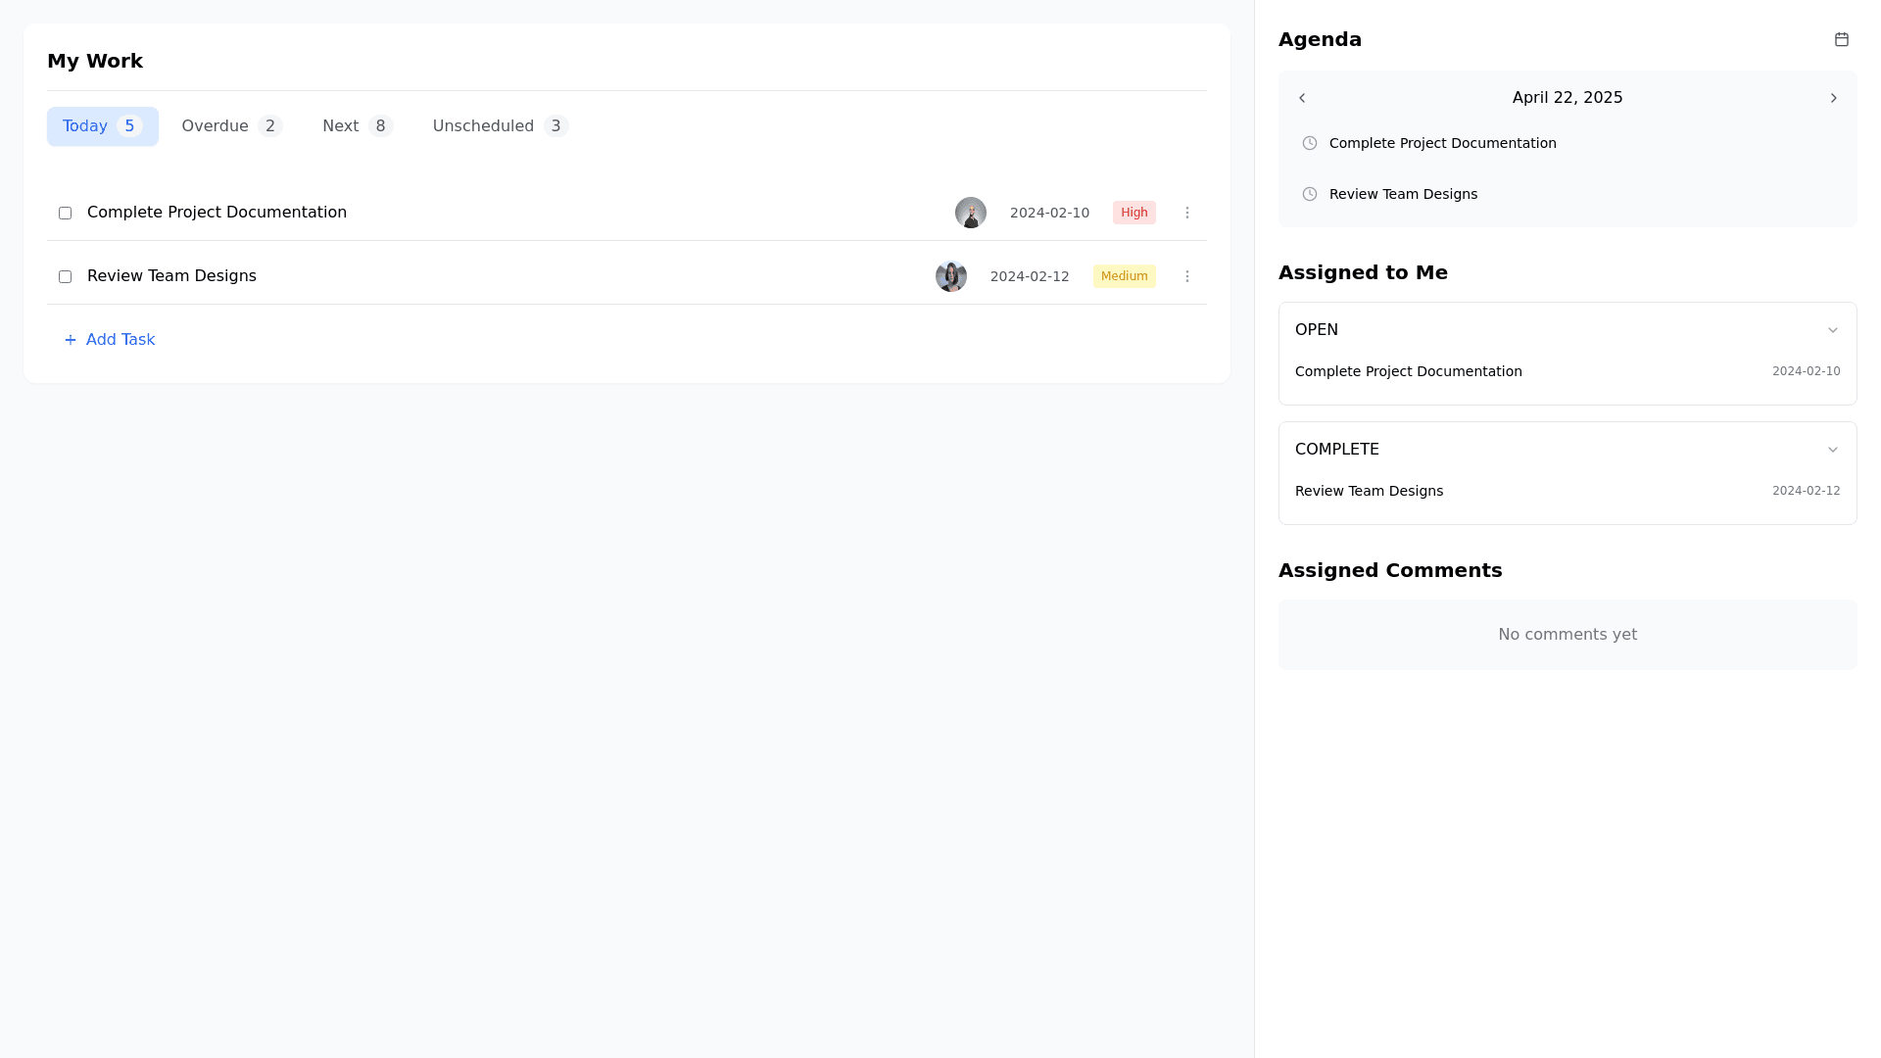Click the High priority badge
1881x1058 pixels.
1133,213
